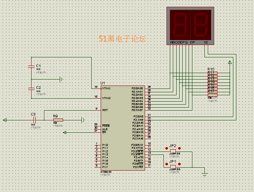
Task: Select capacitor C2 symbol
Action: 31,88
